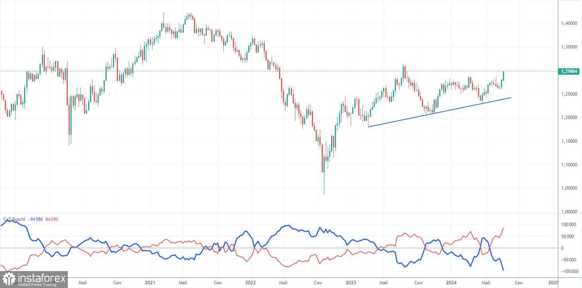
Task: Click the 1,05000 price level label
Action: click(569, 188)
